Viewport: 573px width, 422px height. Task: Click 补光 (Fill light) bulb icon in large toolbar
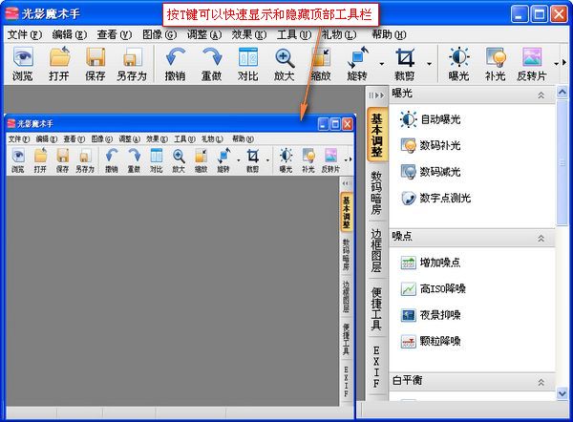coord(495,63)
